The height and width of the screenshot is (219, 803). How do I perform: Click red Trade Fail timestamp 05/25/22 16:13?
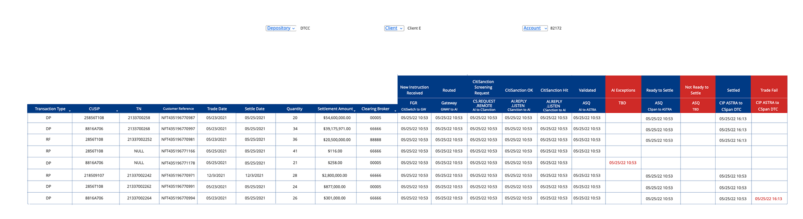[x=768, y=199]
